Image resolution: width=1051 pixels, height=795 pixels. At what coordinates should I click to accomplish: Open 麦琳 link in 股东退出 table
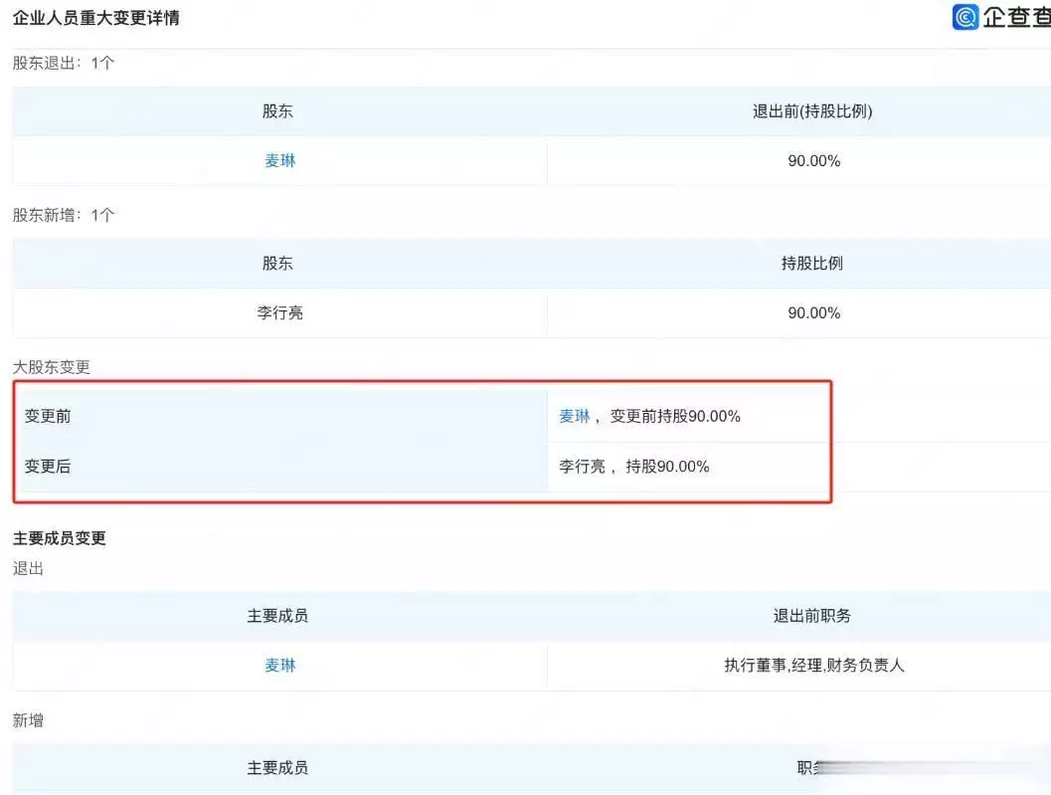(280, 161)
